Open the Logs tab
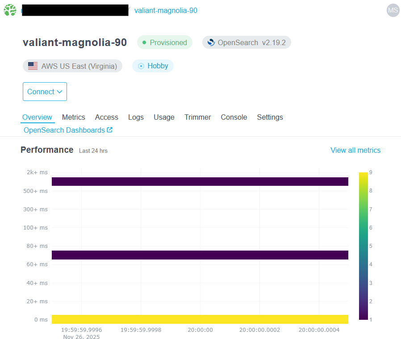401x339 pixels. pos(136,117)
